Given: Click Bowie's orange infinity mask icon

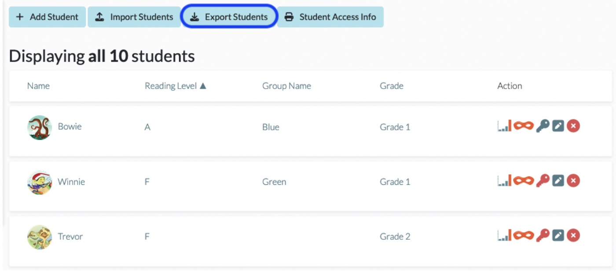Looking at the screenshot, I should (x=524, y=126).
